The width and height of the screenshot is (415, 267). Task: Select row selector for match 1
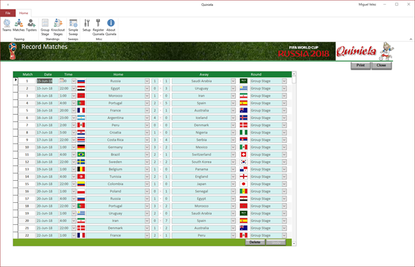(15, 81)
